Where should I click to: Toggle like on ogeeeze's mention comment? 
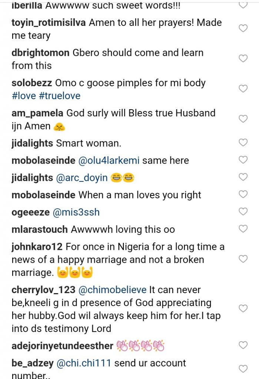(243, 212)
